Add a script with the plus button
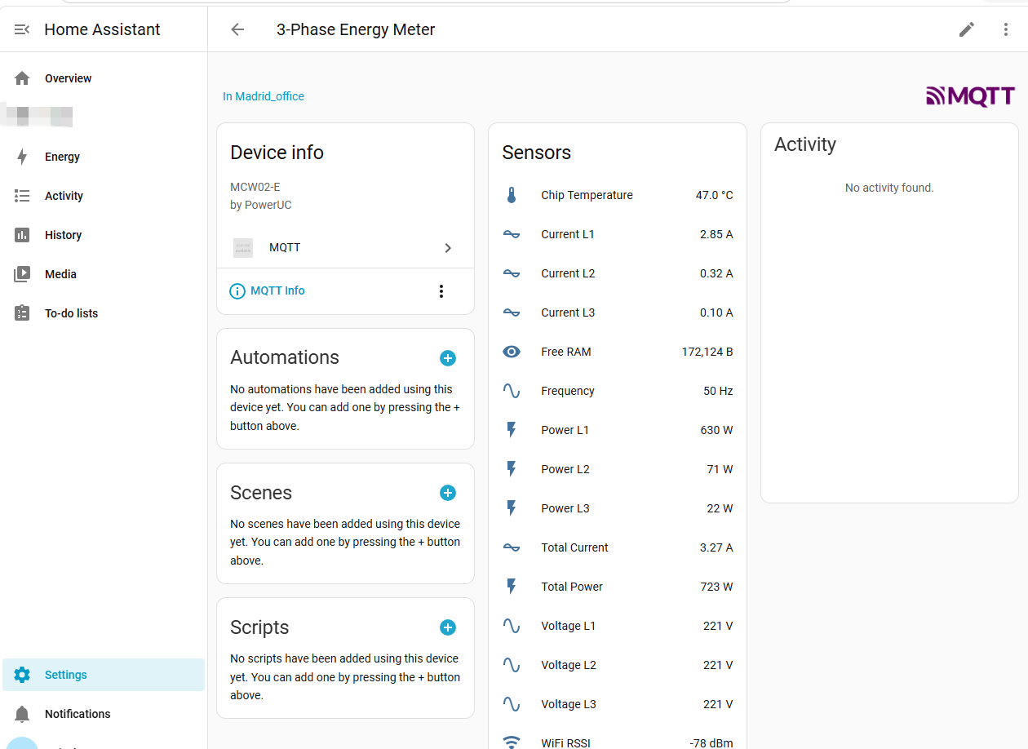The image size is (1028, 749). 448,627
